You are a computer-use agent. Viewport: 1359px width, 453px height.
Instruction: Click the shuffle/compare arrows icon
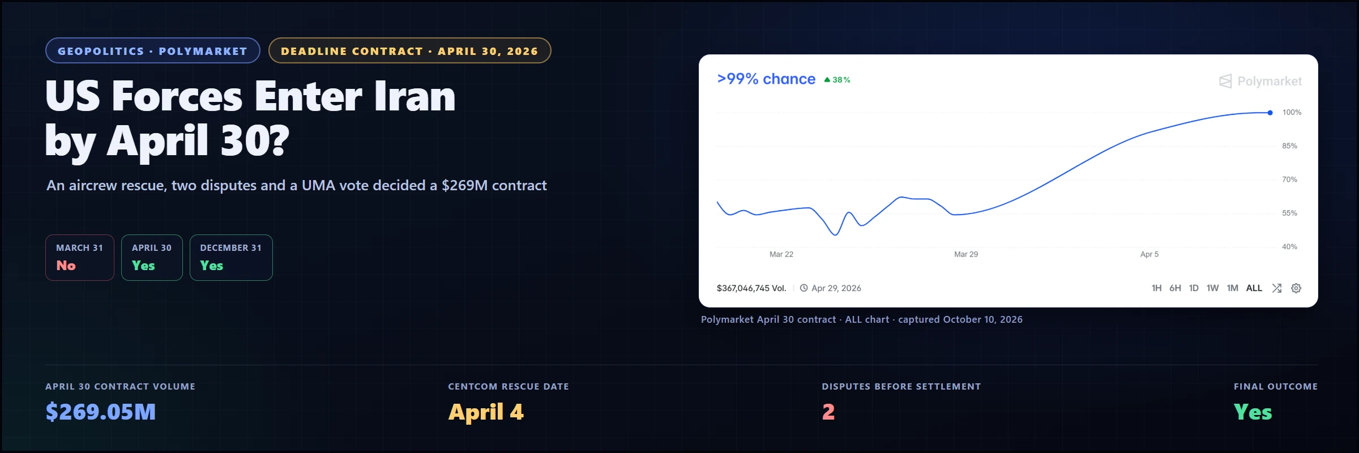1276,288
